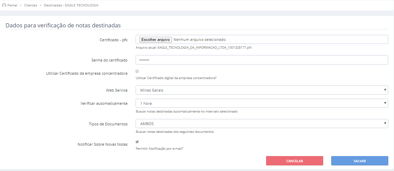Go to Clientes breadcrumb
This screenshot has width=394, height=171.
coord(31,5)
